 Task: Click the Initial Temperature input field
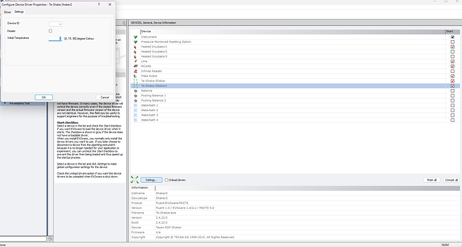[x=54, y=39]
